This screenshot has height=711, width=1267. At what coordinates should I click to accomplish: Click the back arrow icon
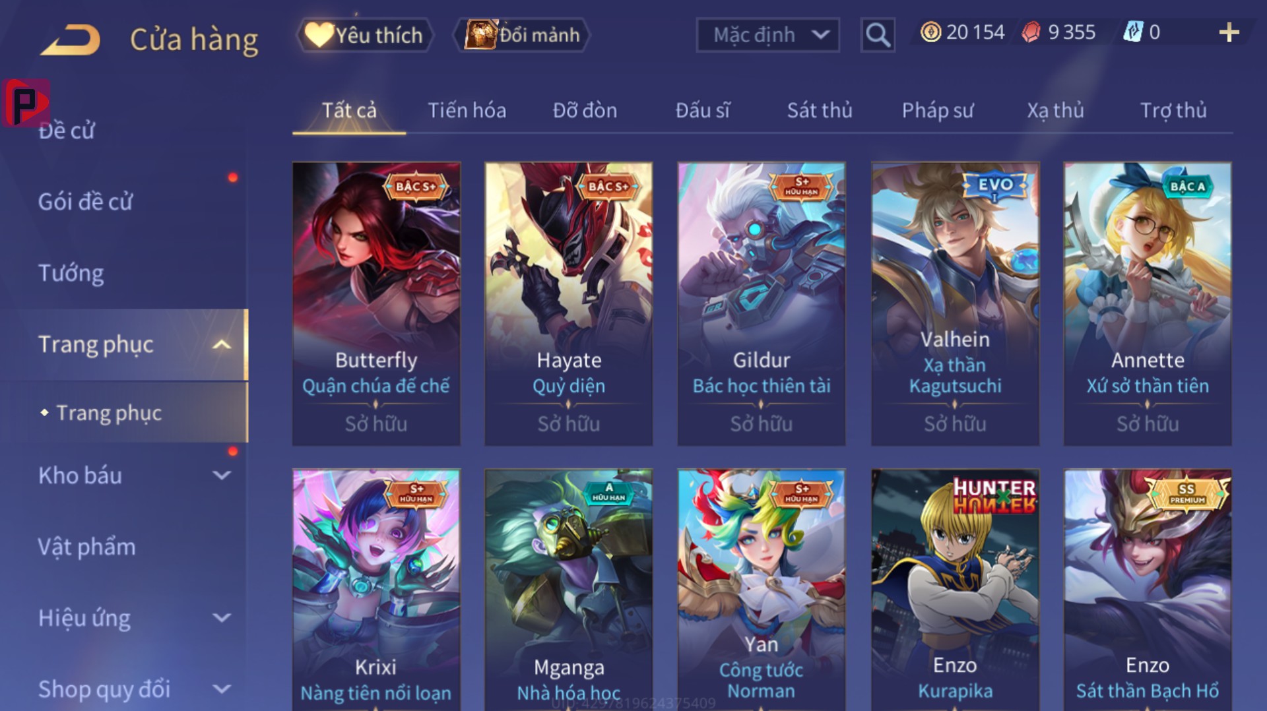(70, 39)
